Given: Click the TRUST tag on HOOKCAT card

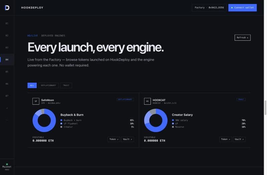Looking at the screenshot, I should tap(241, 99).
